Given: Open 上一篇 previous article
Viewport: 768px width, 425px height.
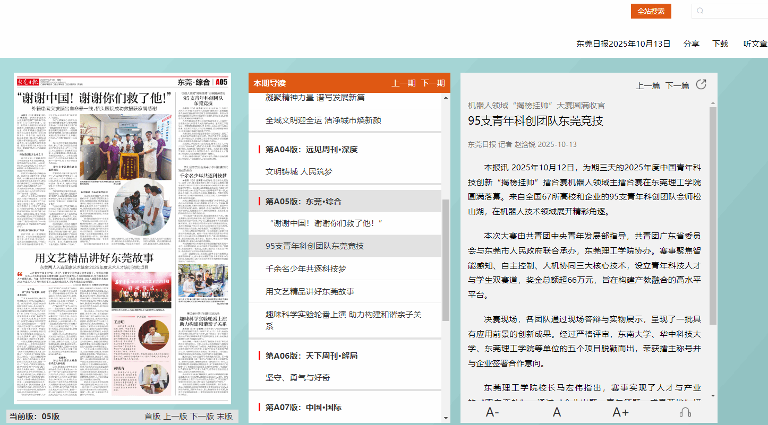Looking at the screenshot, I should [x=648, y=85].
